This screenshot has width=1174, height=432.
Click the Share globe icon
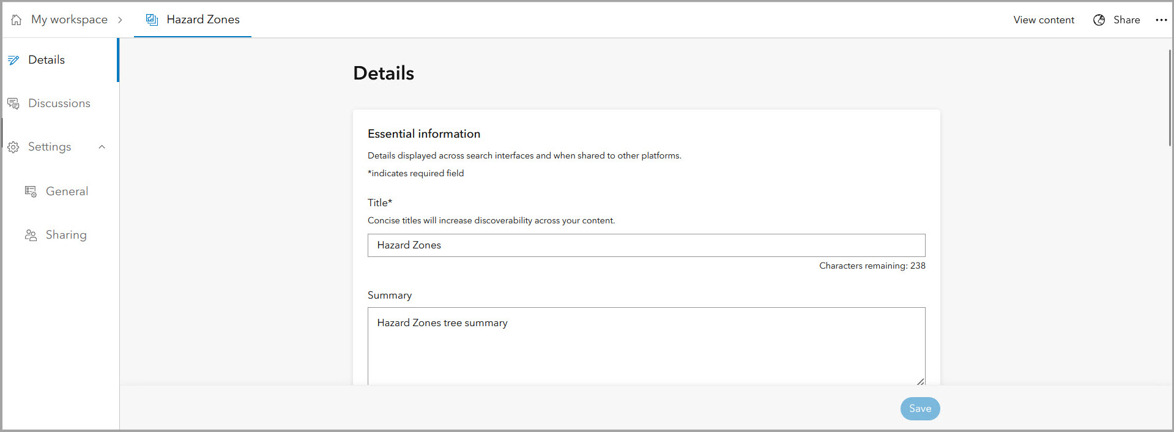click(1099, 20)
